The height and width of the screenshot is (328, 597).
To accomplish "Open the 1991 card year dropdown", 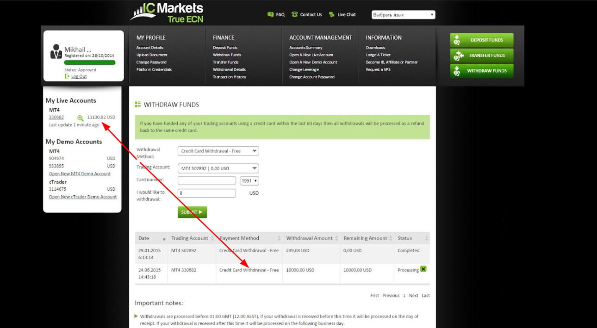I will click(249, 181).
